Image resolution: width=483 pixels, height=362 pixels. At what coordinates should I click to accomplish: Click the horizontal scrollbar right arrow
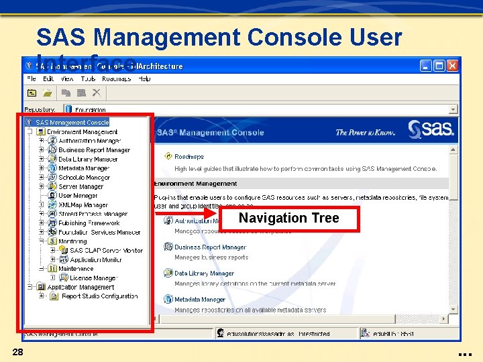tap(443, 319)
